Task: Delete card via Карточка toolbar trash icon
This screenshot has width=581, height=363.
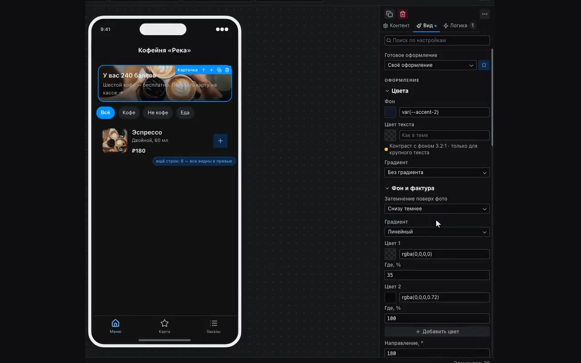Action: [x=227, y=70]
